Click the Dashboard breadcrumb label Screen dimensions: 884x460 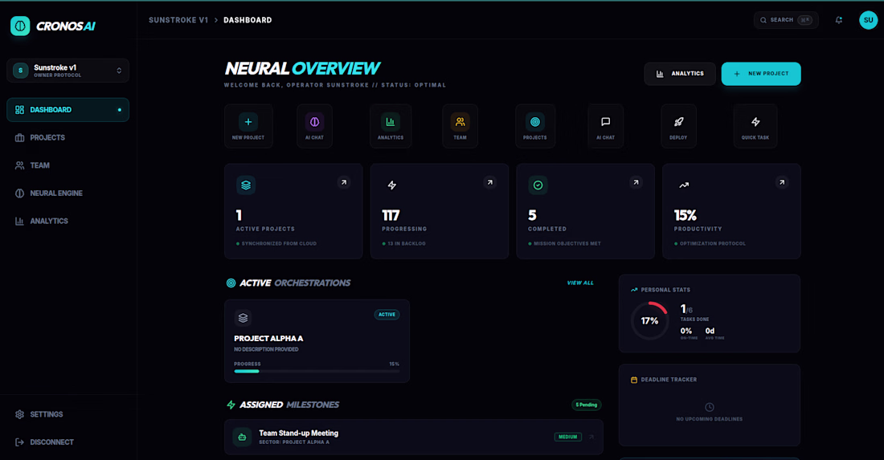pyautogui.click(x=248, y=20)
